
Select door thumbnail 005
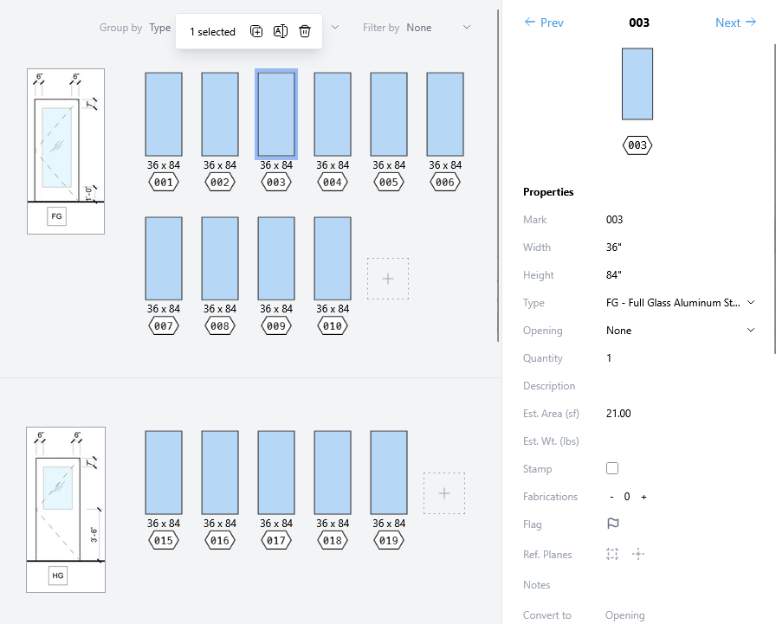[x=389, y=114]
